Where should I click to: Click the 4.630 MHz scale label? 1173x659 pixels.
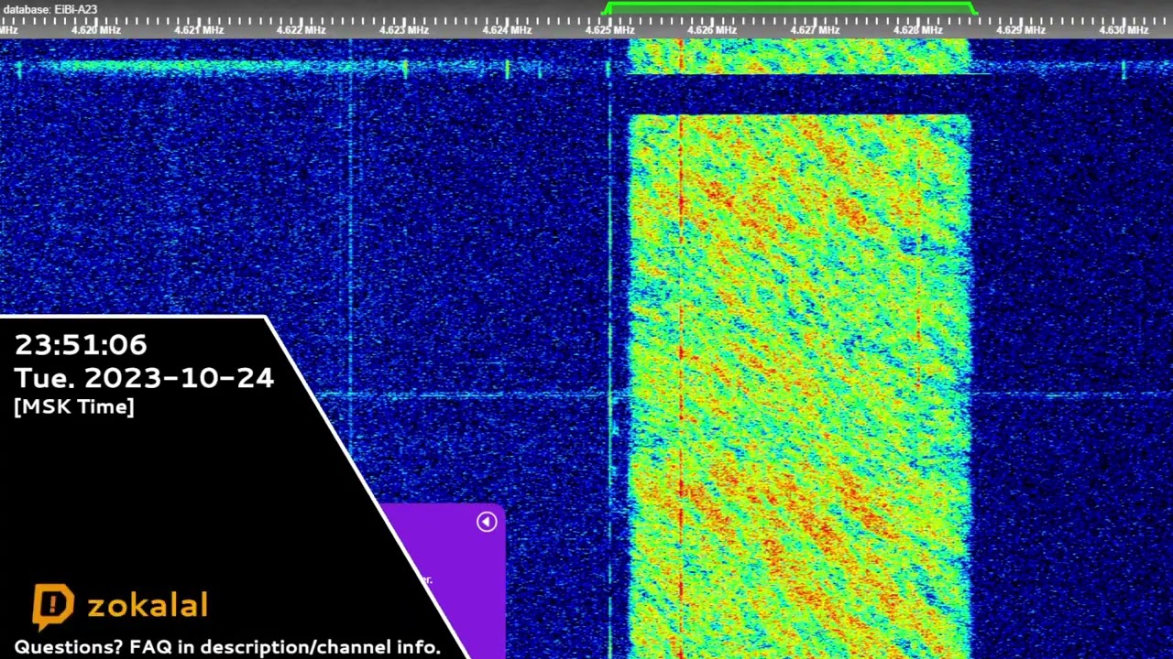[x=1124, y=30]
